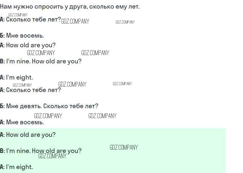Click the GDZ.COMPANY watermark overlapping green 'I'm nine' line
The image size is (243, 173).
(x=52, y=156)
